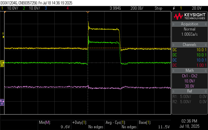Select channel 3 label in status bar

(46, 8)
